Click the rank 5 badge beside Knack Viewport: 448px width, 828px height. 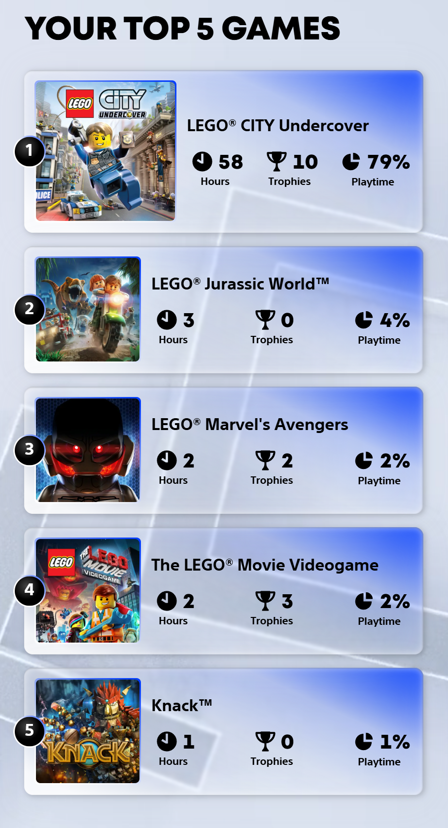coord(30,730)
